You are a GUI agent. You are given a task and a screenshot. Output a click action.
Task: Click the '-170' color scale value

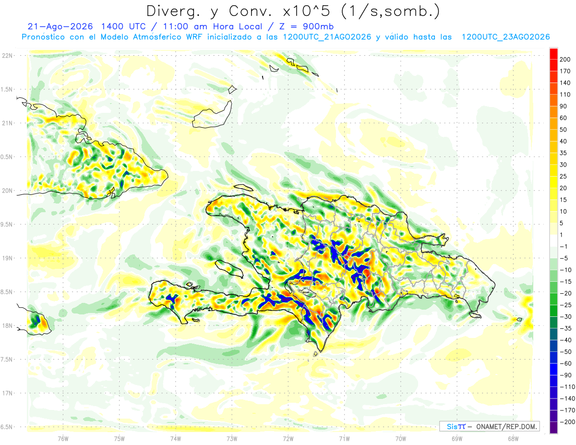(567, 410)
